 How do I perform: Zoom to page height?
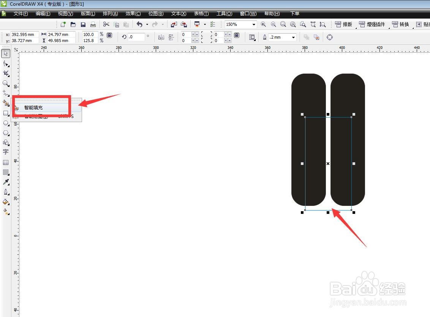(x=323, y=24)
